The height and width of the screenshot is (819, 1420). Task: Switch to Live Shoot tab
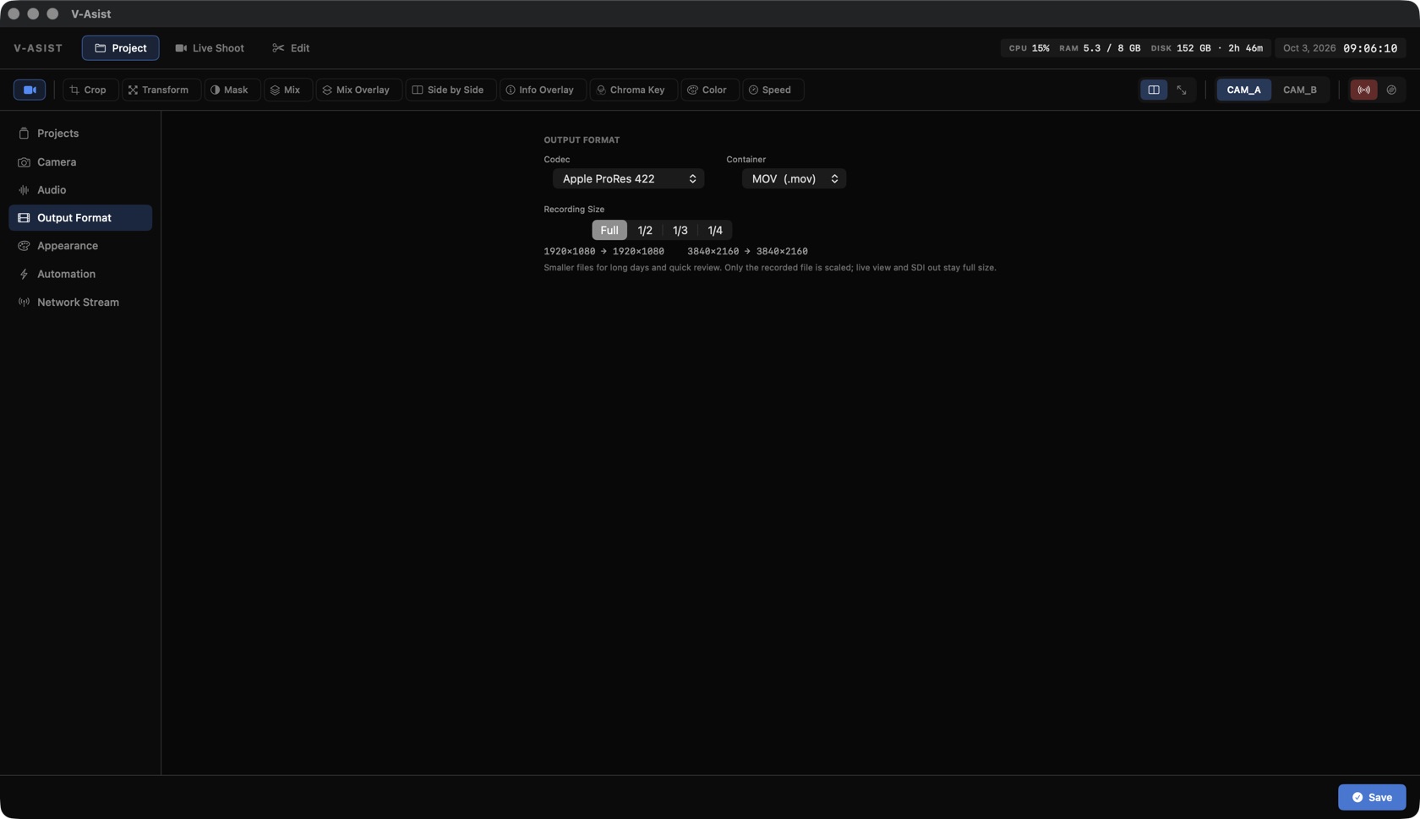point(210,48)
